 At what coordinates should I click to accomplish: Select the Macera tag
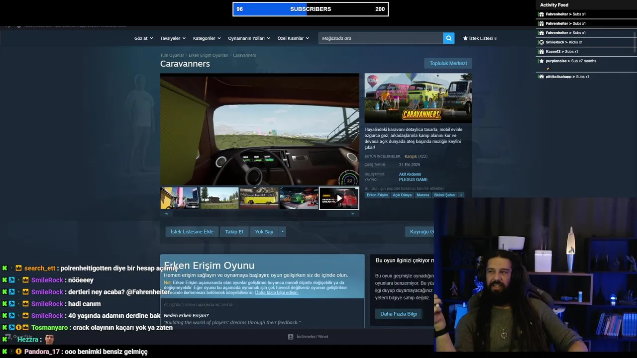coord(423,195)
